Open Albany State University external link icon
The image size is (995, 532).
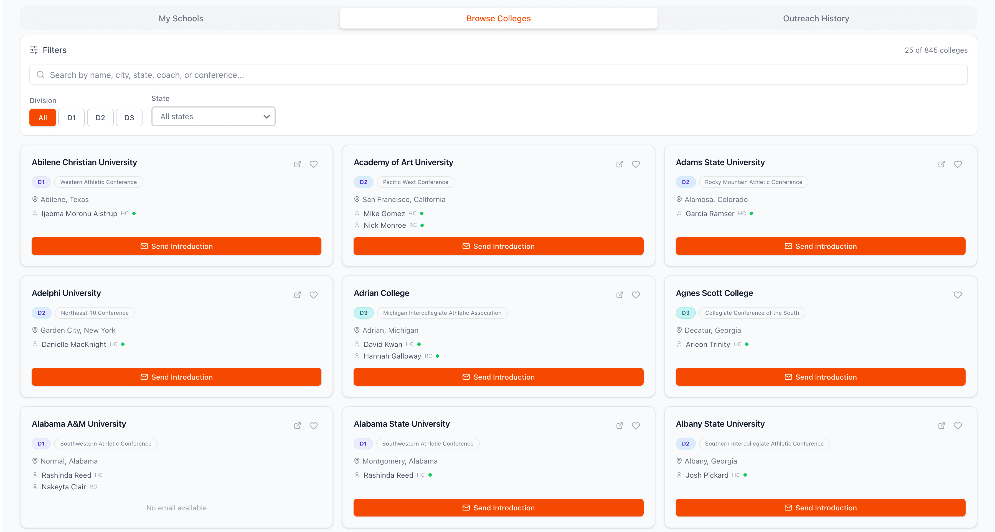click(942, 426)
